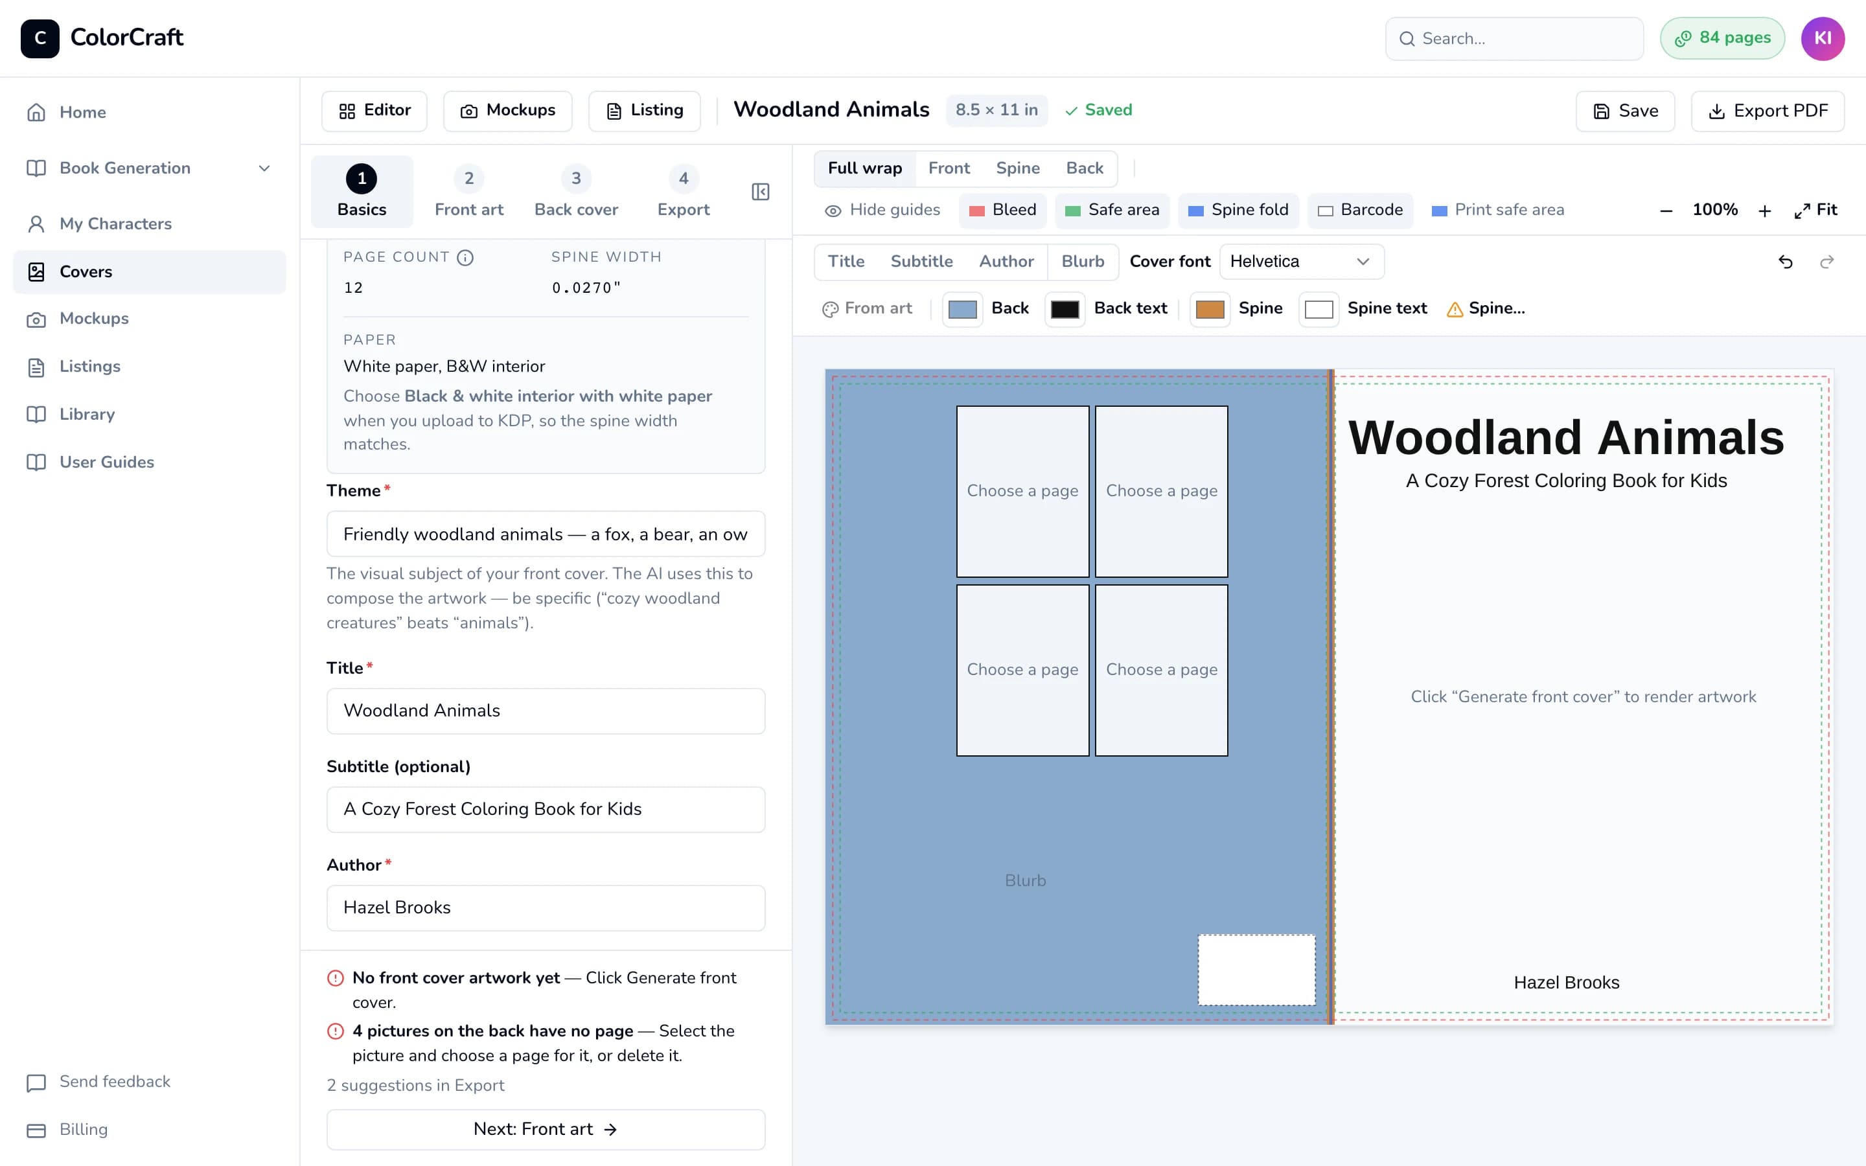Click Next: Front art button

[546, 1130]
